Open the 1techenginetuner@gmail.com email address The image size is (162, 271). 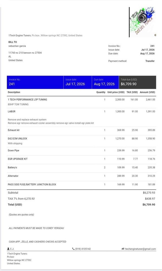coord(140,249)
